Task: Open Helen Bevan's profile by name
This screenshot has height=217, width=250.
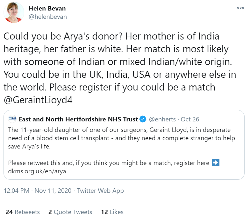Action: pyautogui.click(x=46, y=8)
